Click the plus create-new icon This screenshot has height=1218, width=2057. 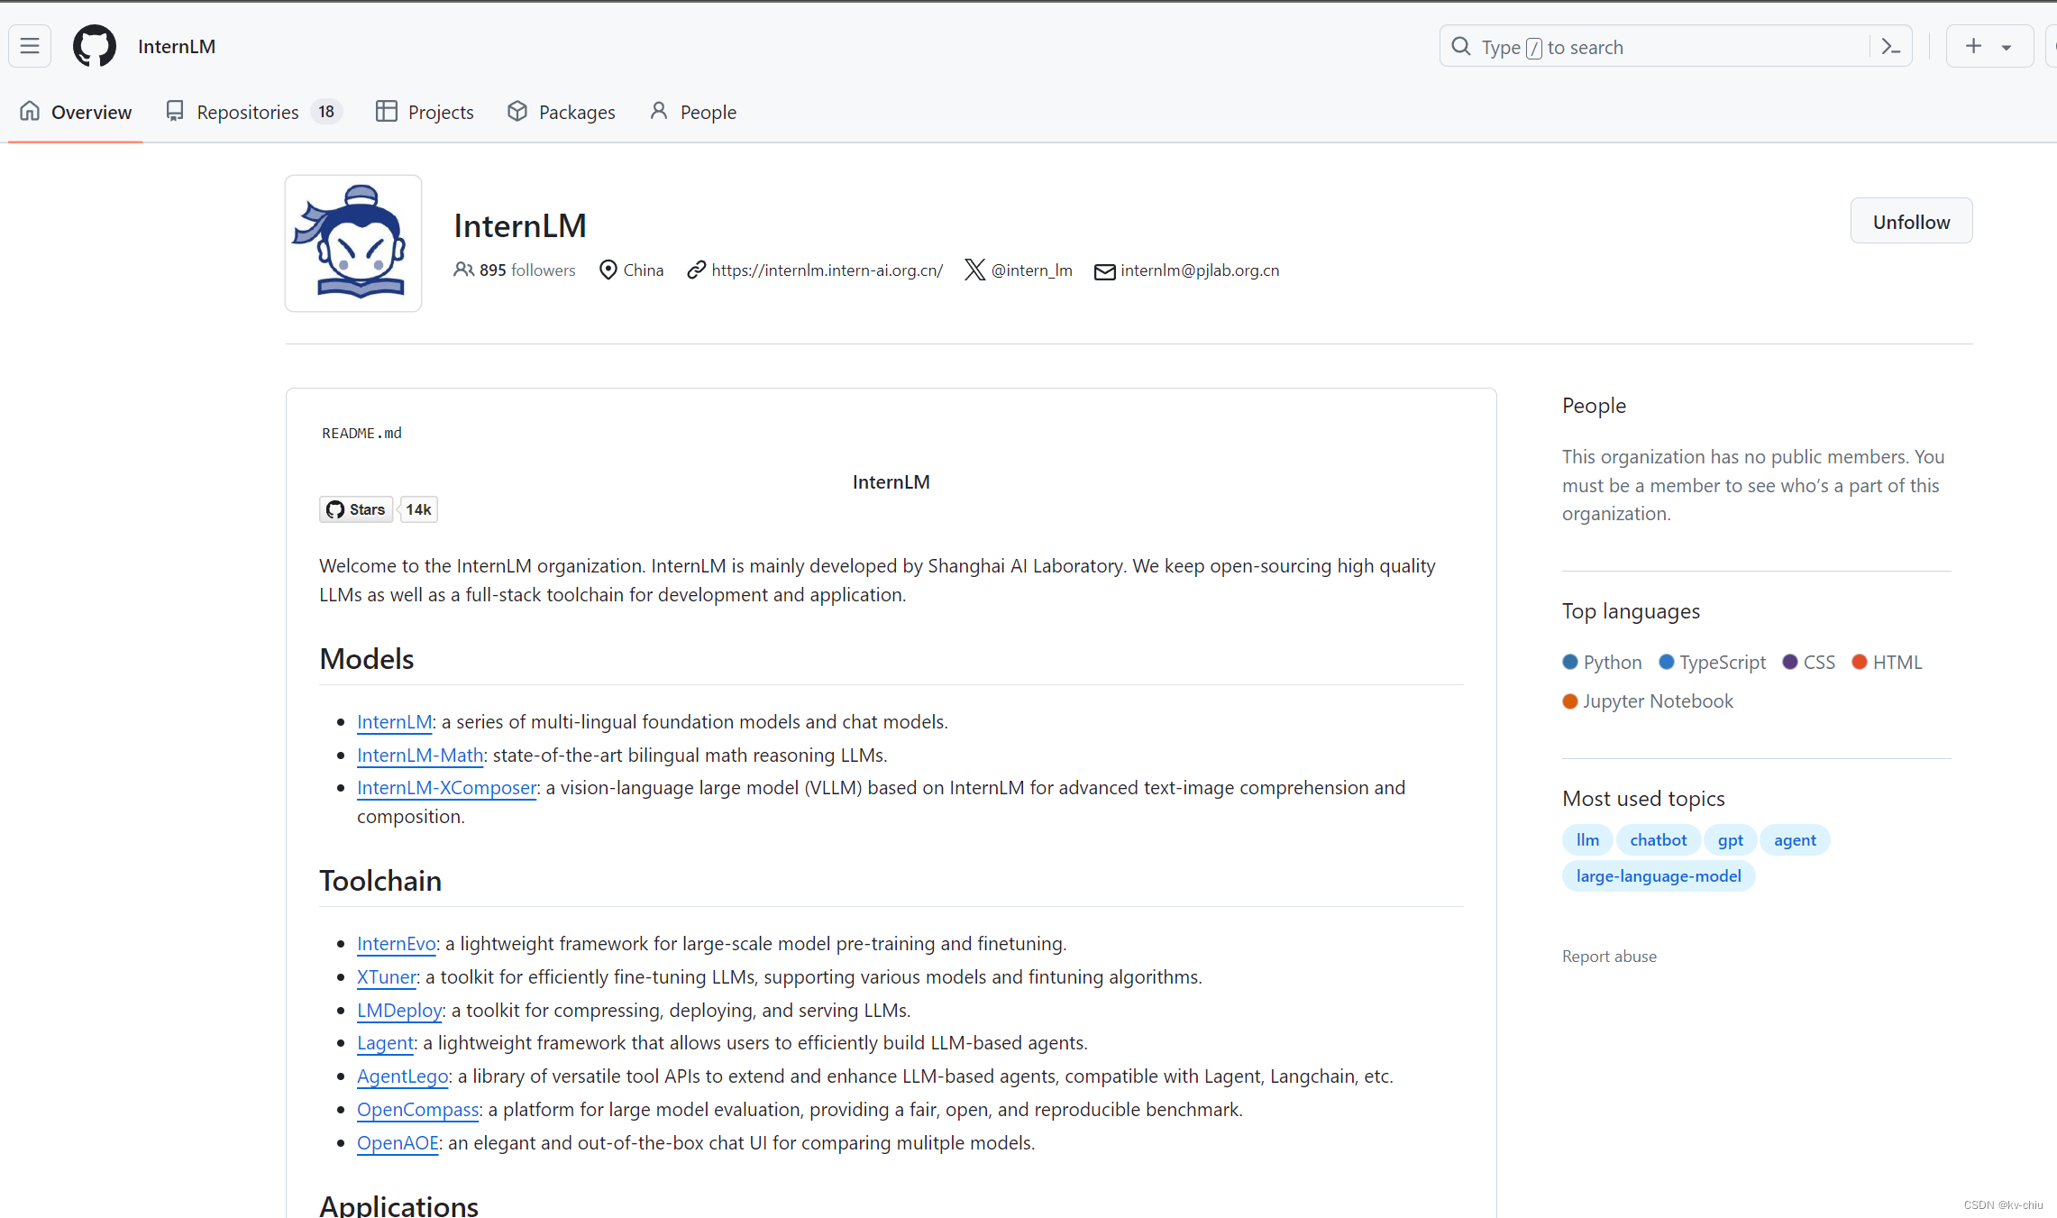[1973, 46]
